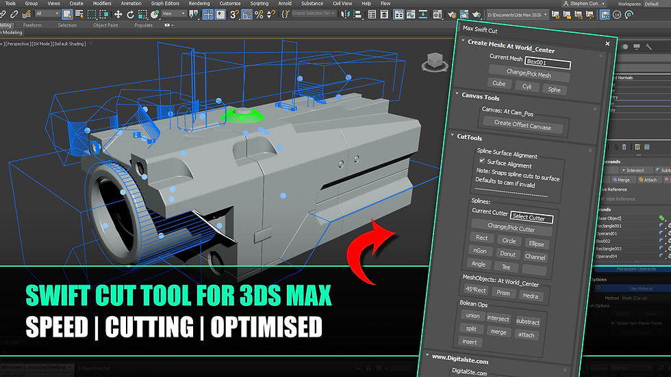Open the Rendered Frame Window icon
Screen dimensions: 671x377
464,14
